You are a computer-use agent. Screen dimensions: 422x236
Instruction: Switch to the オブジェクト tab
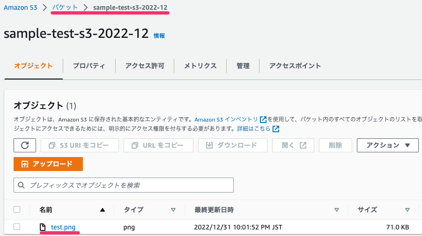click(33, 66)
